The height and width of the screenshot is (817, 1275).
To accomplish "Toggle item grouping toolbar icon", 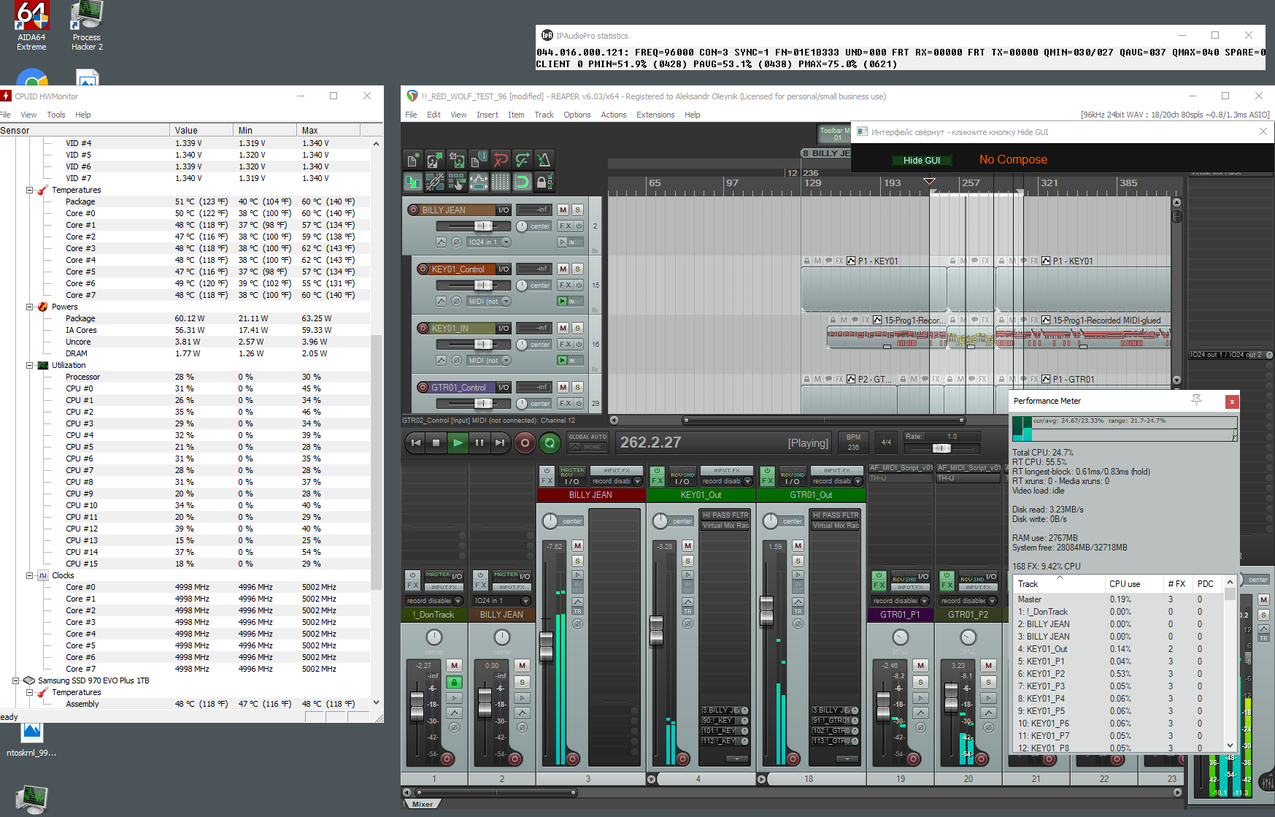I will [435, 182].
